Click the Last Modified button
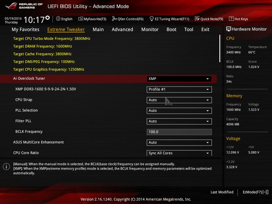 click(x=222, y=192)
